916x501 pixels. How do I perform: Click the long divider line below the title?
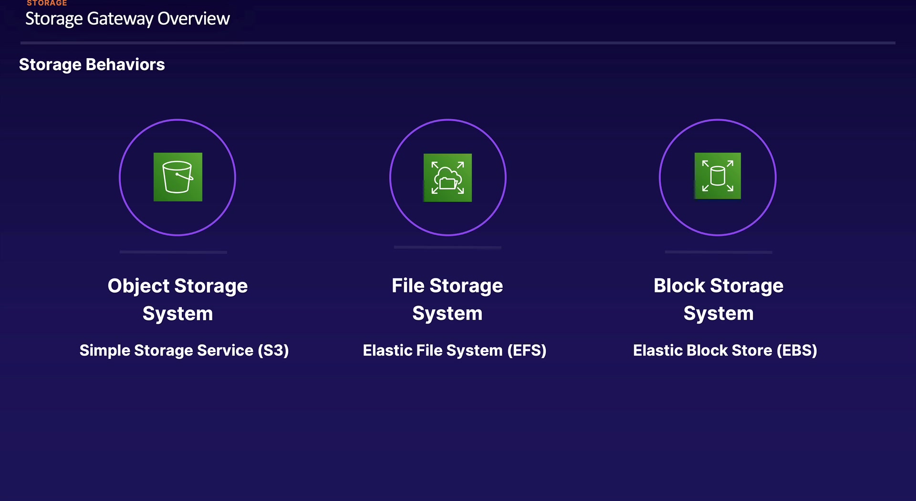[x=458, y=43]
